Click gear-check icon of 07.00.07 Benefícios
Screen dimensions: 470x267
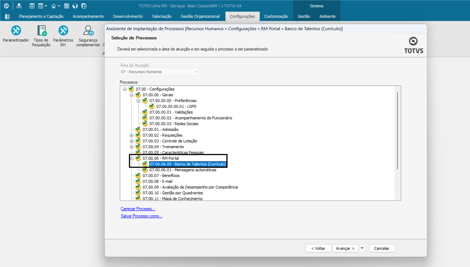coord(138,175)
